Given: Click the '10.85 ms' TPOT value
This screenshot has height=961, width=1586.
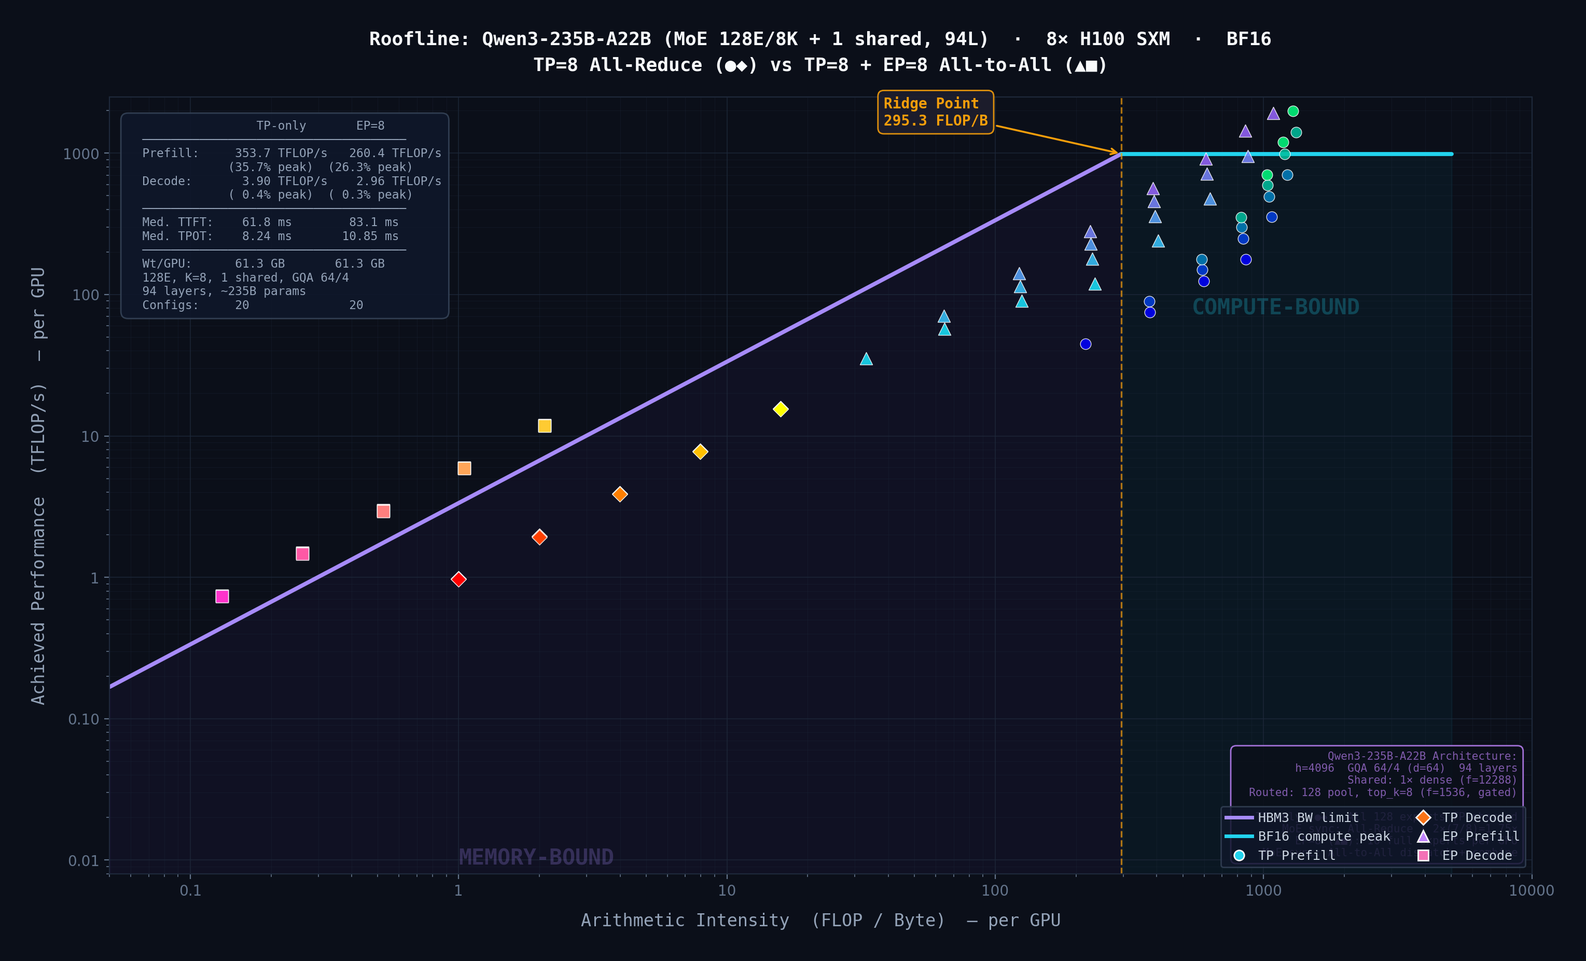Looking at the screenshot, I should click(x=370, y=236).
